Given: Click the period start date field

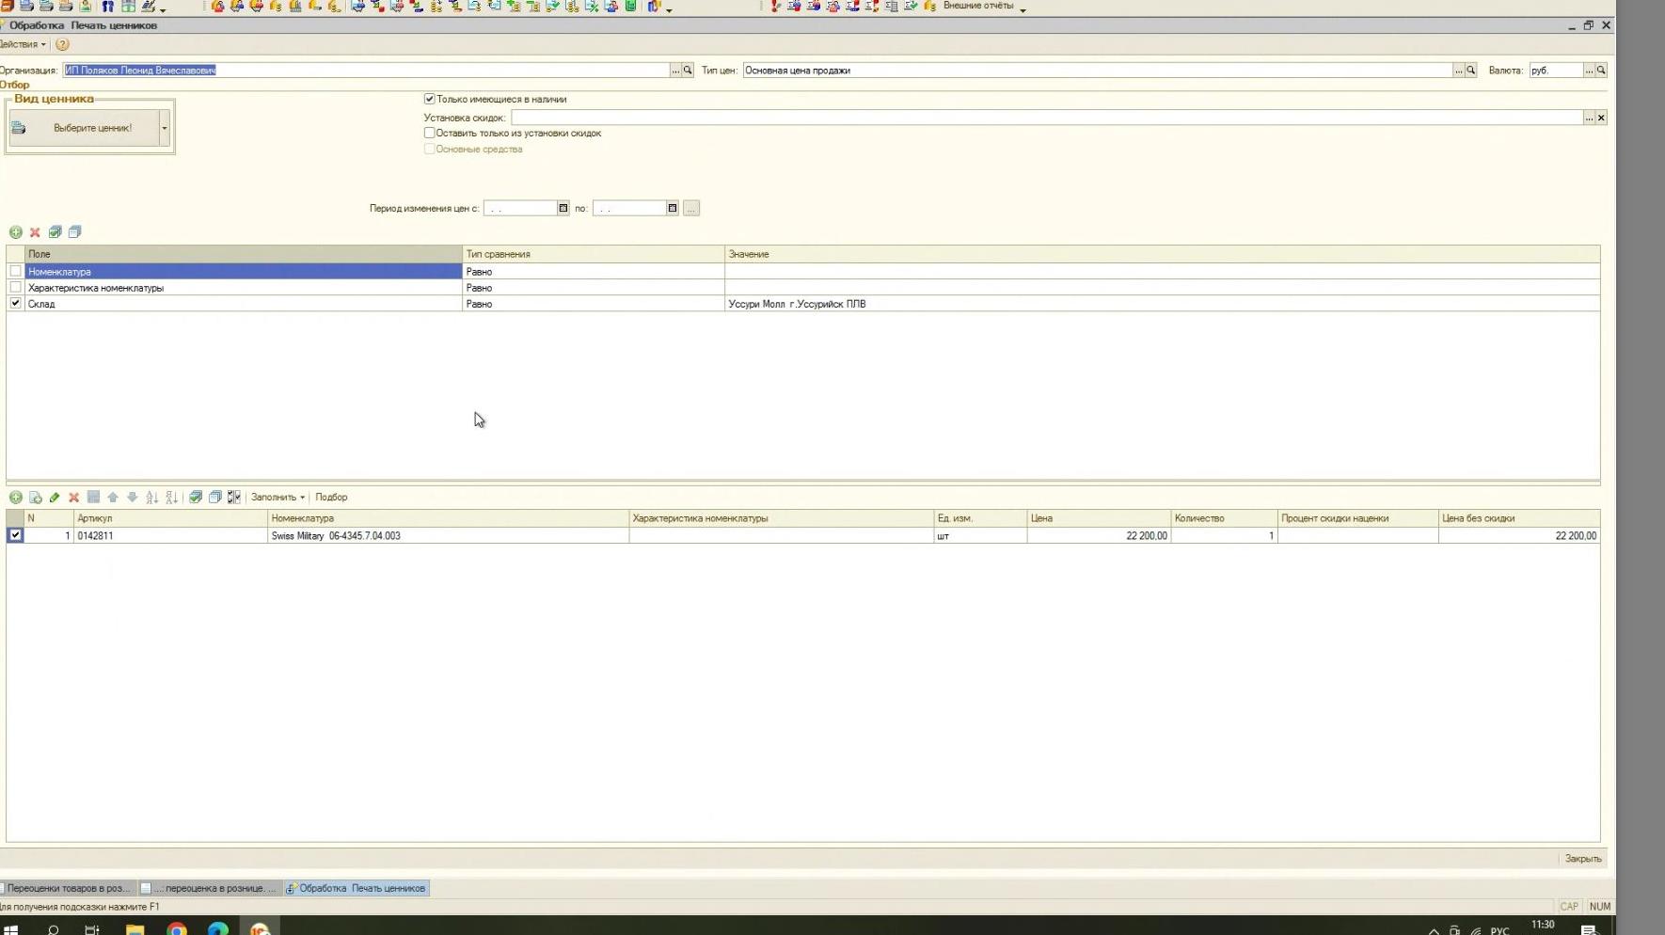Looking at the screenshot, I should click(520, 209).
